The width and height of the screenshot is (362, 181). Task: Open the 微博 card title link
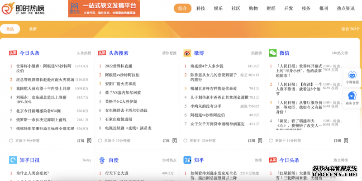[199, 53]
